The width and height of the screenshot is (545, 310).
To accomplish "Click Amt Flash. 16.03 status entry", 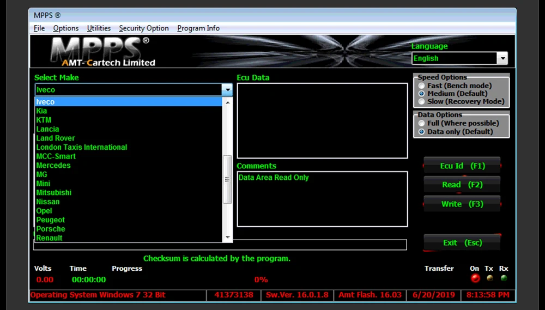I will pos(370,295).
